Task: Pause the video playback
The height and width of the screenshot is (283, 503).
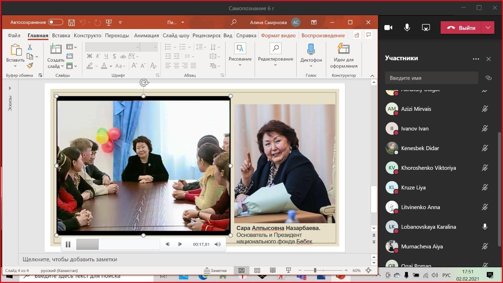Action: (68, 244)
